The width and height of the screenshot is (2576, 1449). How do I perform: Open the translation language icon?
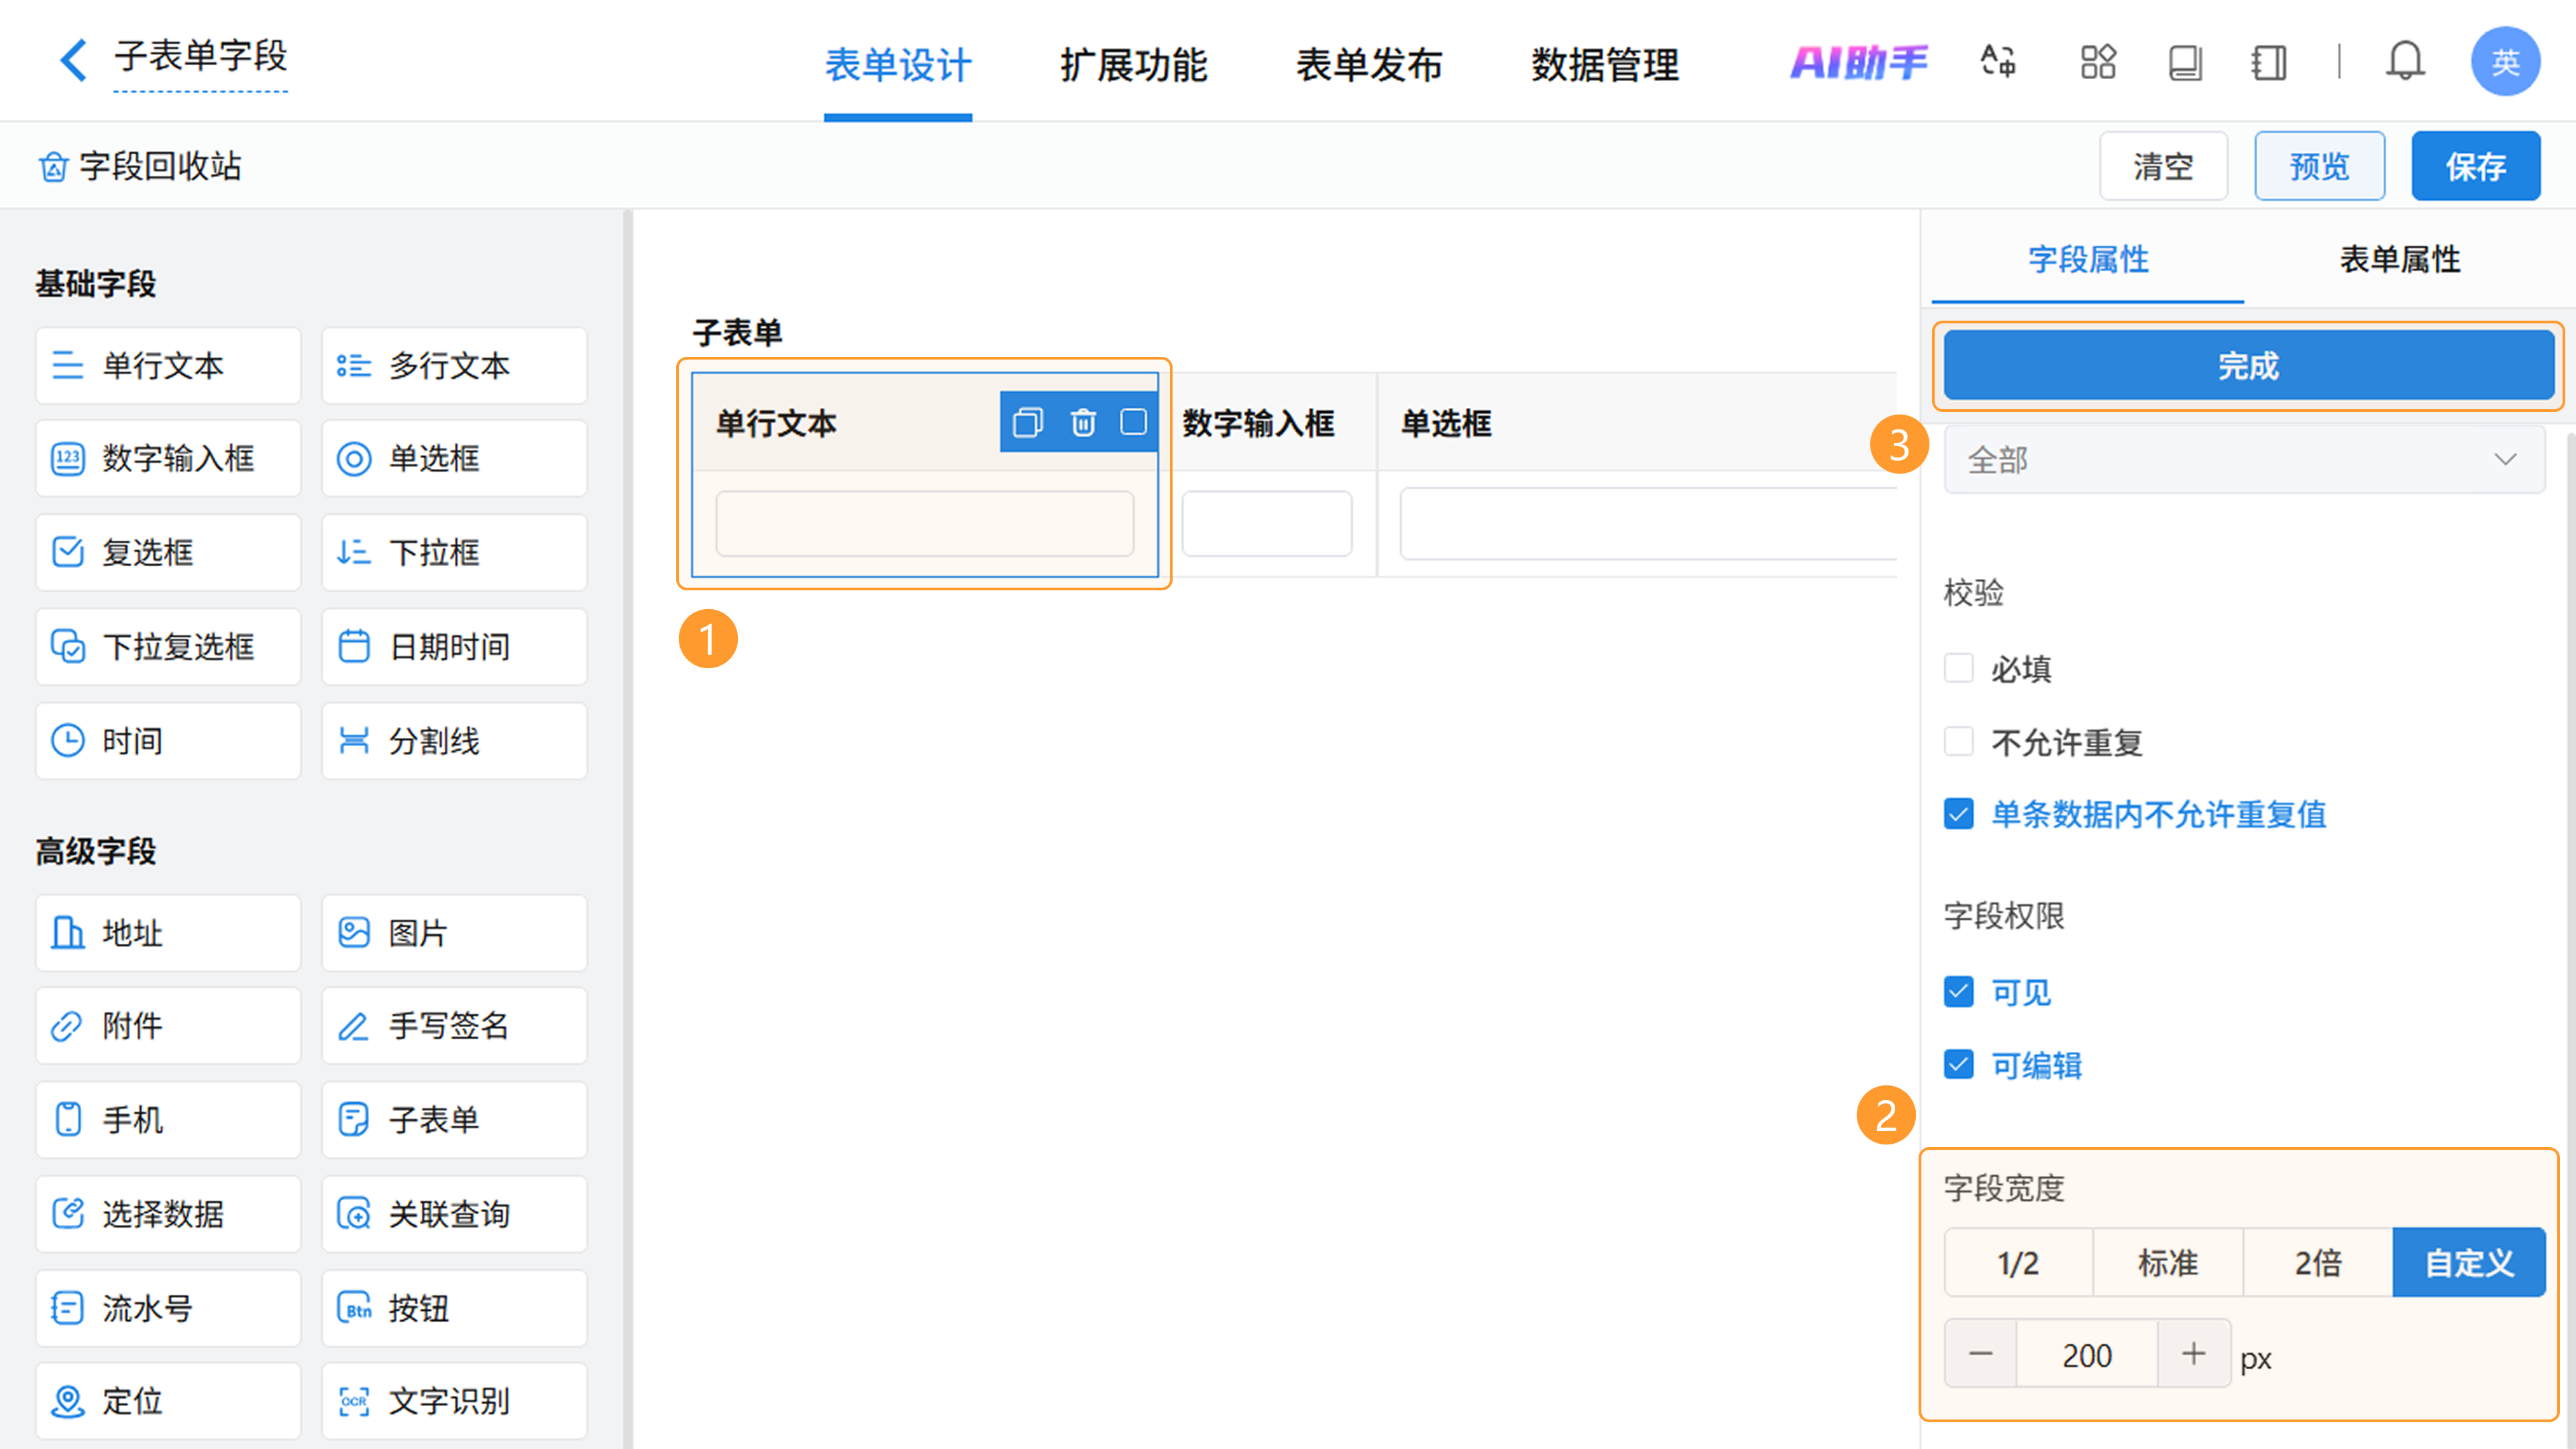click(x=1998, y=62)
